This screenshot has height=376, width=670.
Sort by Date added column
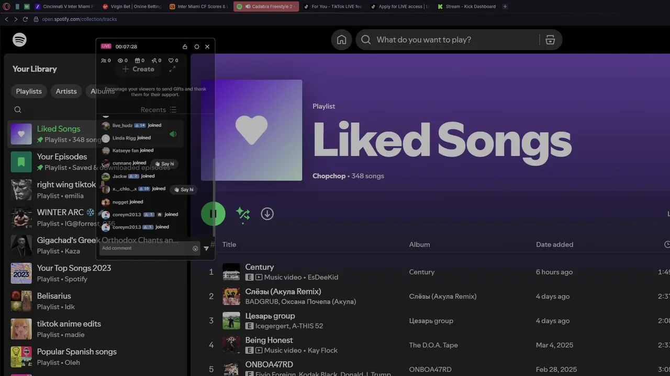[554, 244]
